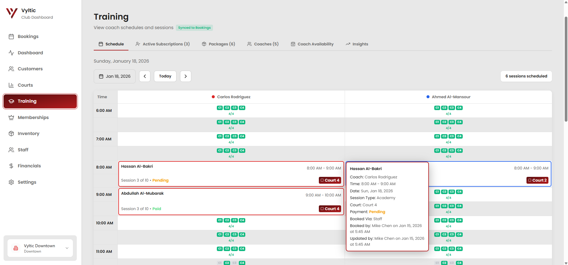
Task: Click Court 2 badge in Ahmed's session
Action: tap(537, 180)
